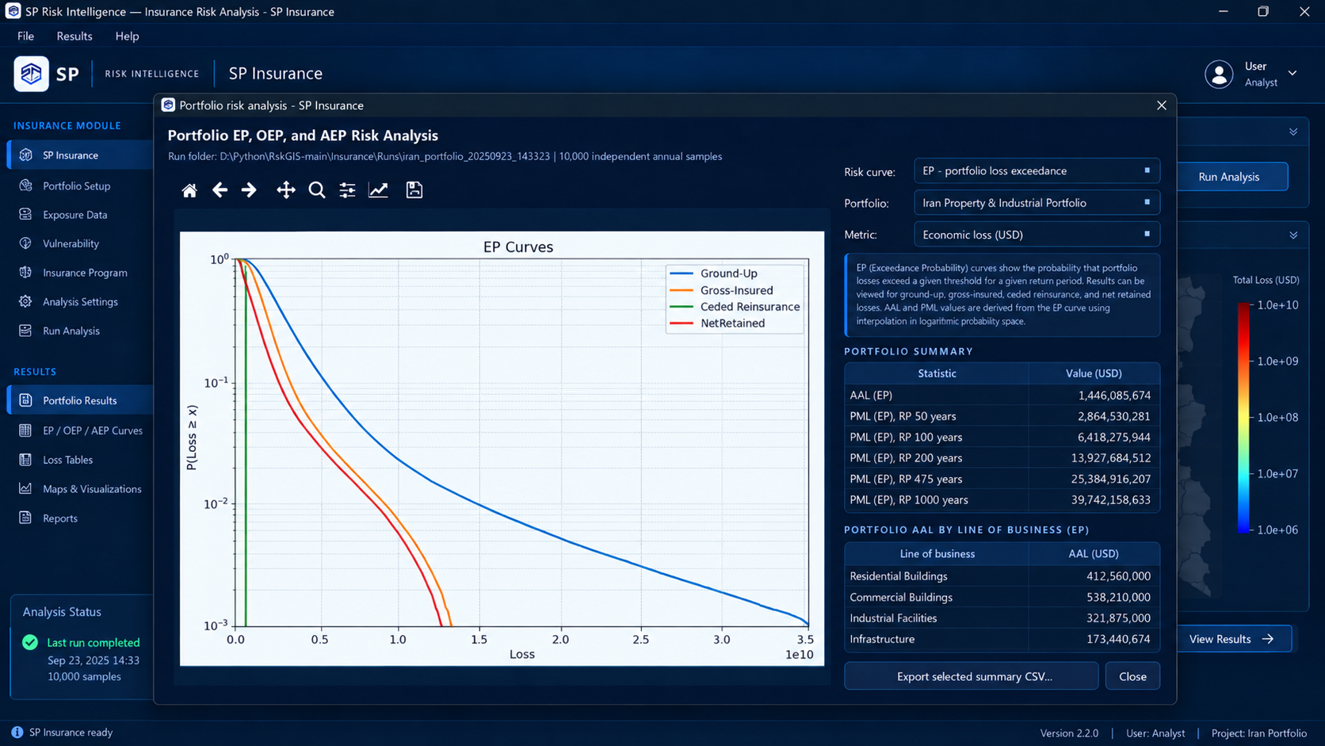Click the Total Loss color scale bar
Image resolution: width=1325 pixels, height=746 pixels.
(x=1243, y=417)
